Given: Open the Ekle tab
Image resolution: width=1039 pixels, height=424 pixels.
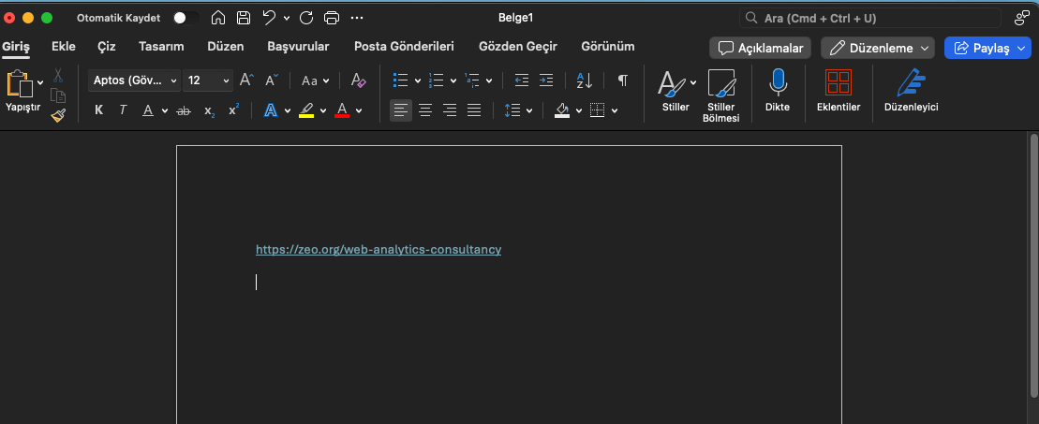Looking at the screenshot, I should (x=64, y=47).
